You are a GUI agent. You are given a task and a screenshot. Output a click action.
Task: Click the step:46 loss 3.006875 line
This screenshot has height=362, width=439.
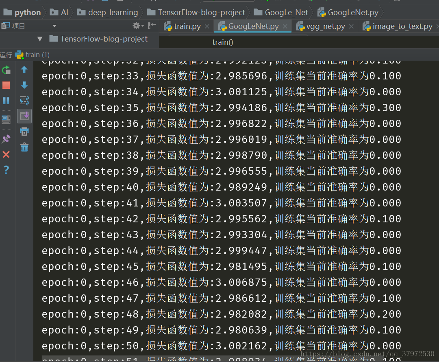click(x=222, y=282)
